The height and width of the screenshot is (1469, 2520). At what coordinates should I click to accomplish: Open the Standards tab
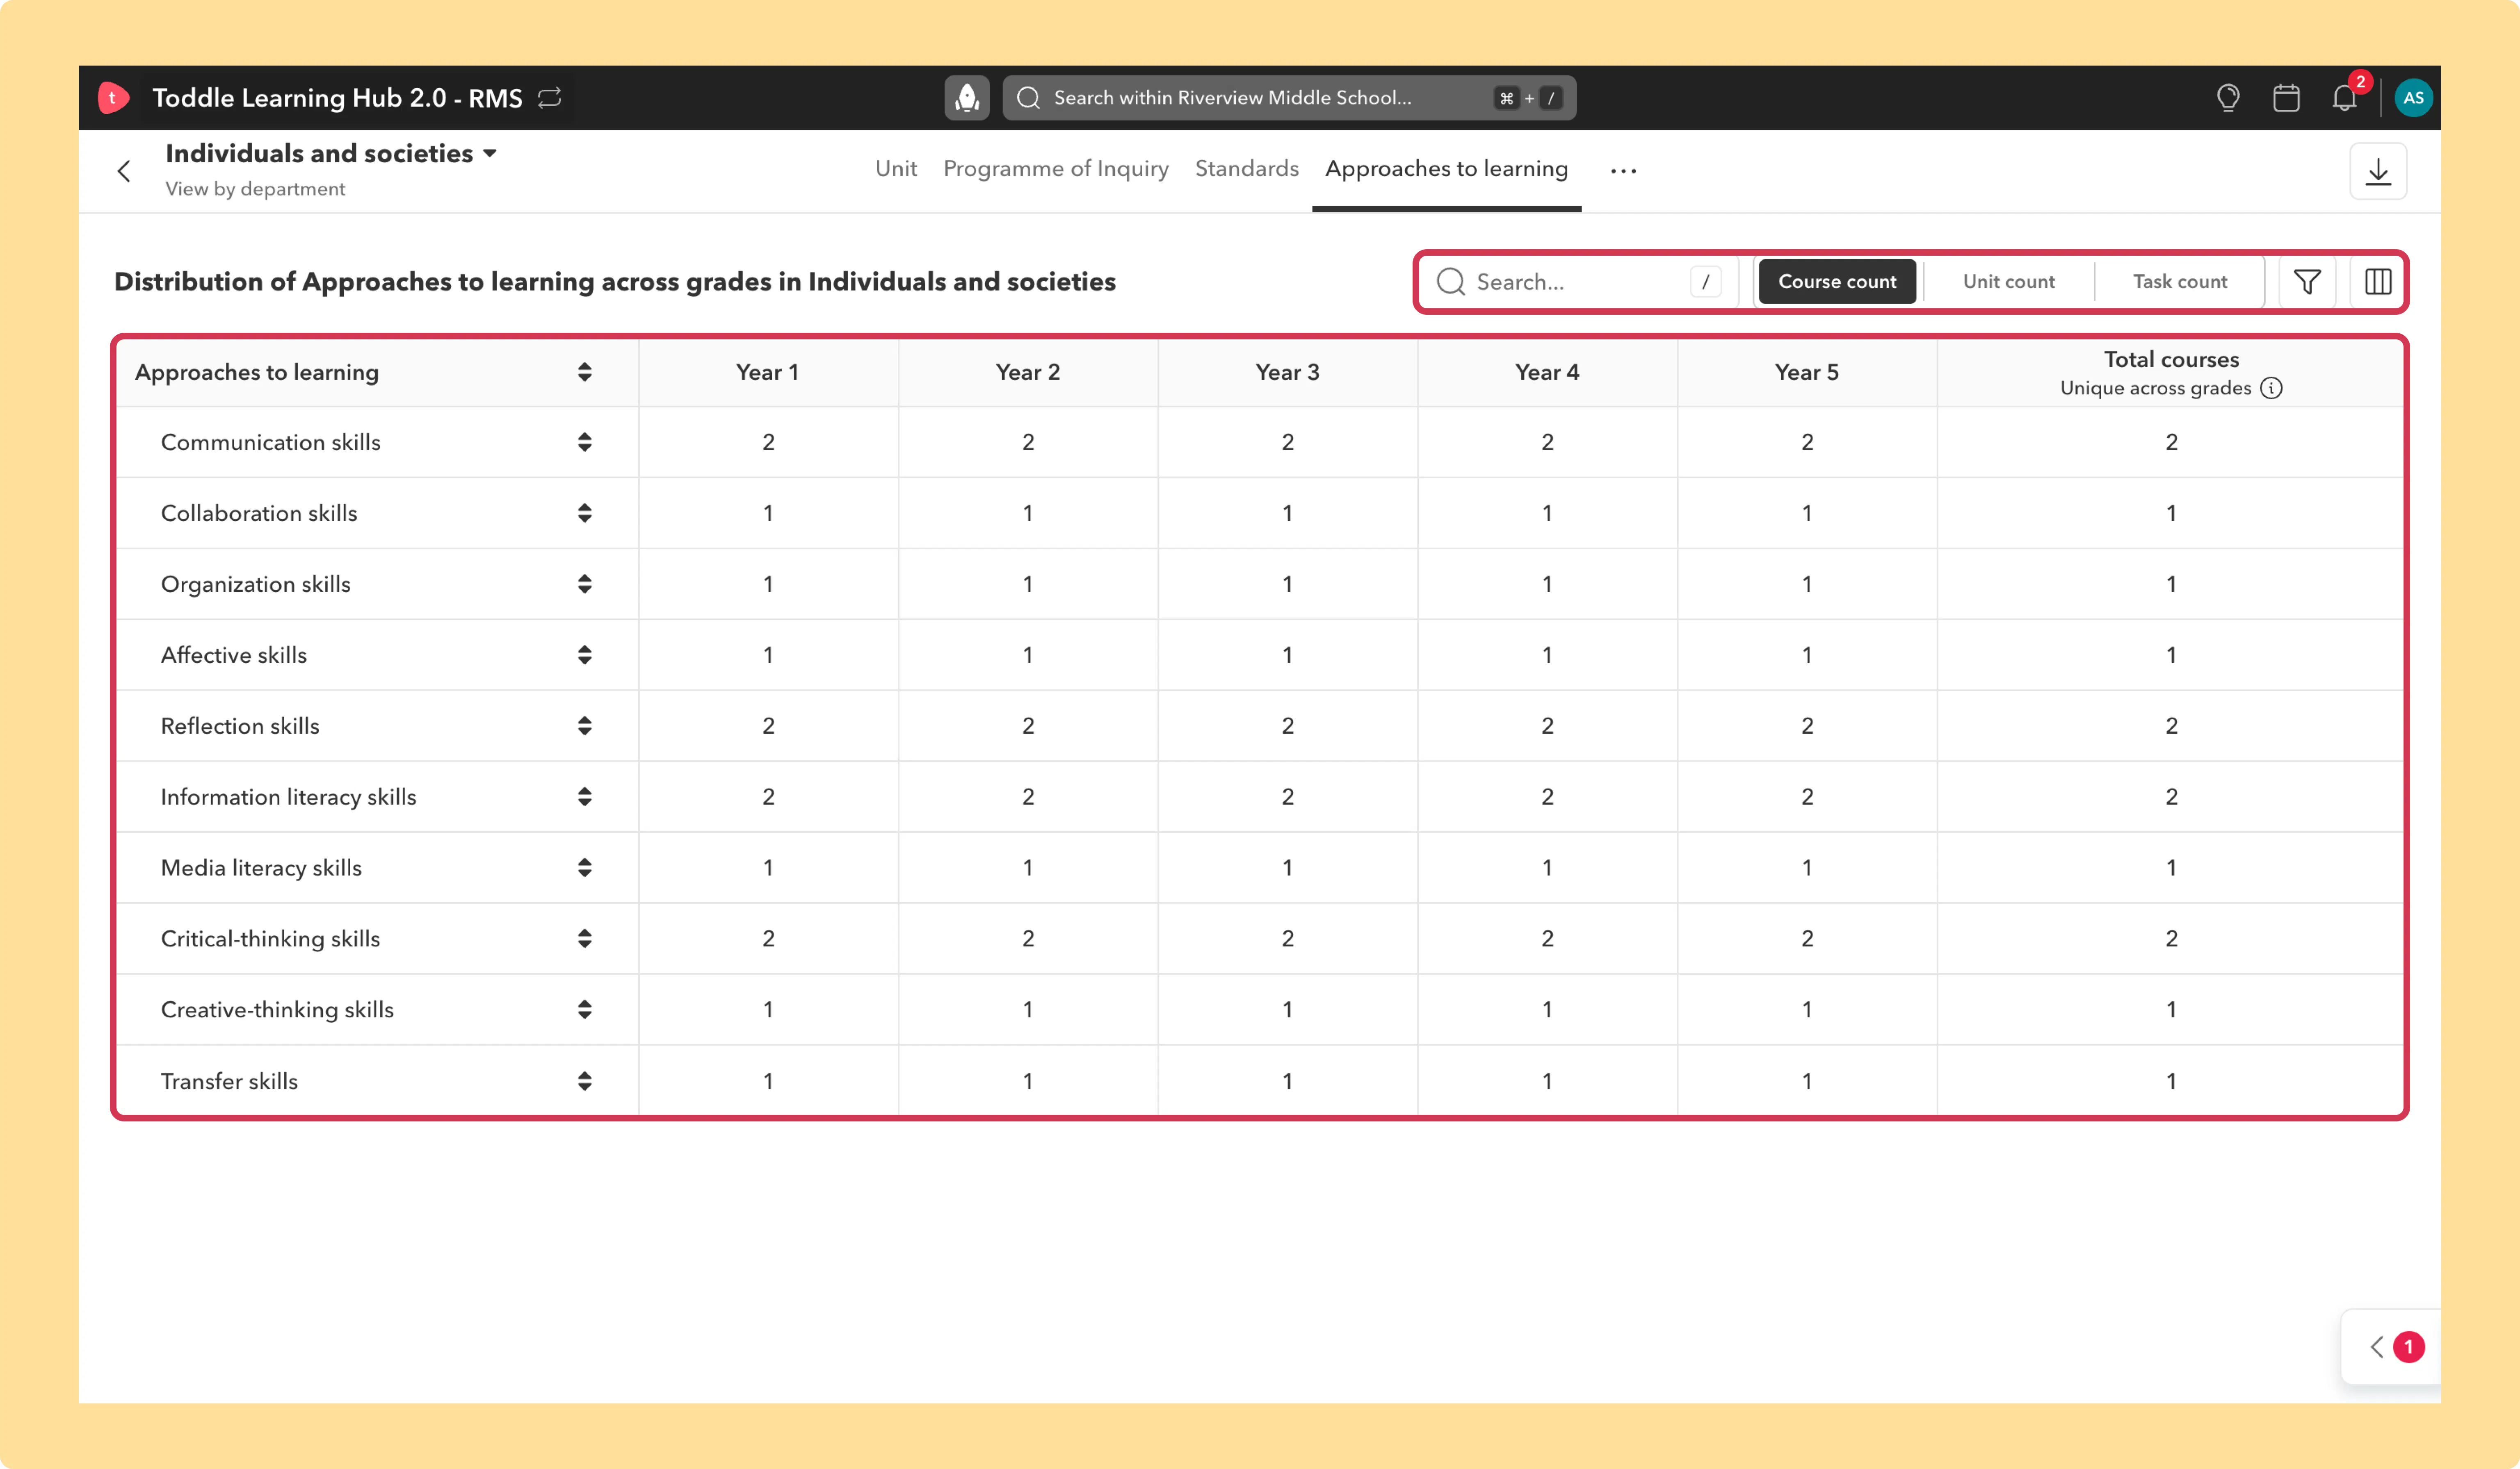(x=1247, y=169)
